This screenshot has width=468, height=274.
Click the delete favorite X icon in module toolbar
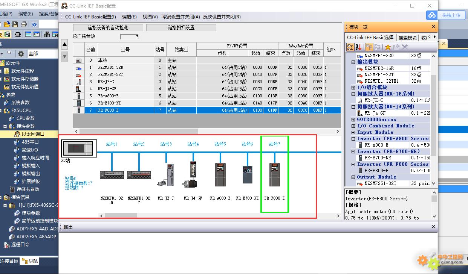tap(405, 47)
